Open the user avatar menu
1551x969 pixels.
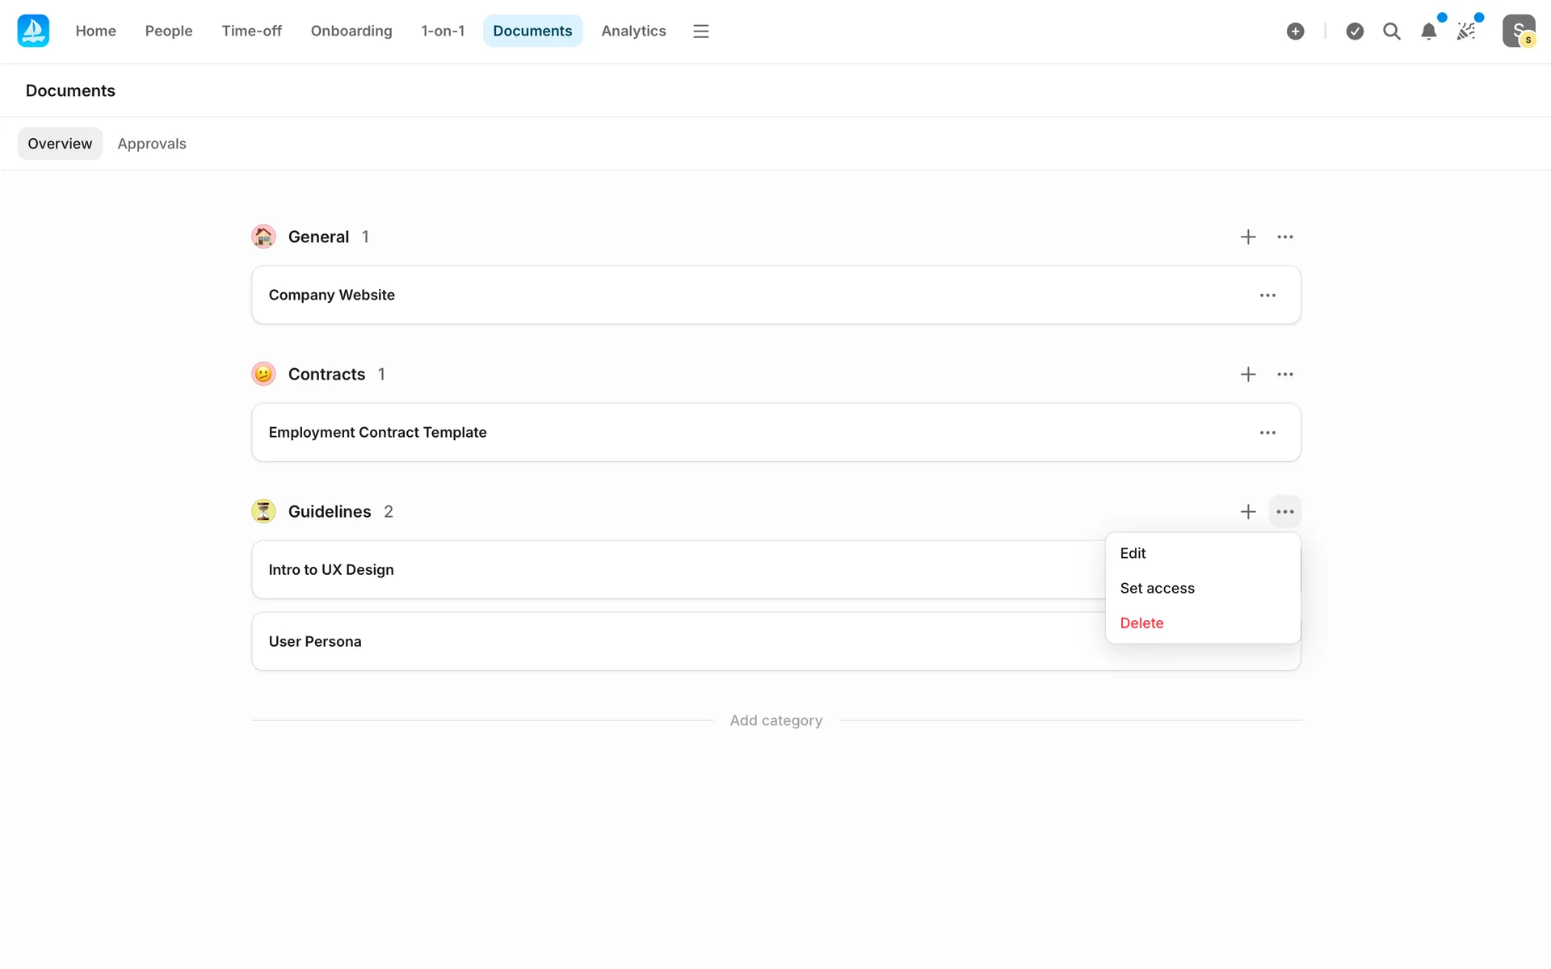click(x=1518, y=31)
